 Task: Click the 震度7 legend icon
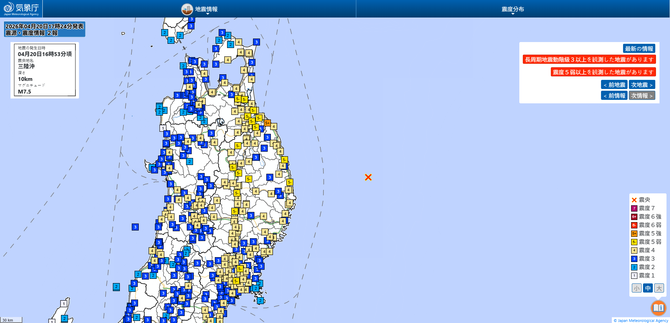[634, 208]
